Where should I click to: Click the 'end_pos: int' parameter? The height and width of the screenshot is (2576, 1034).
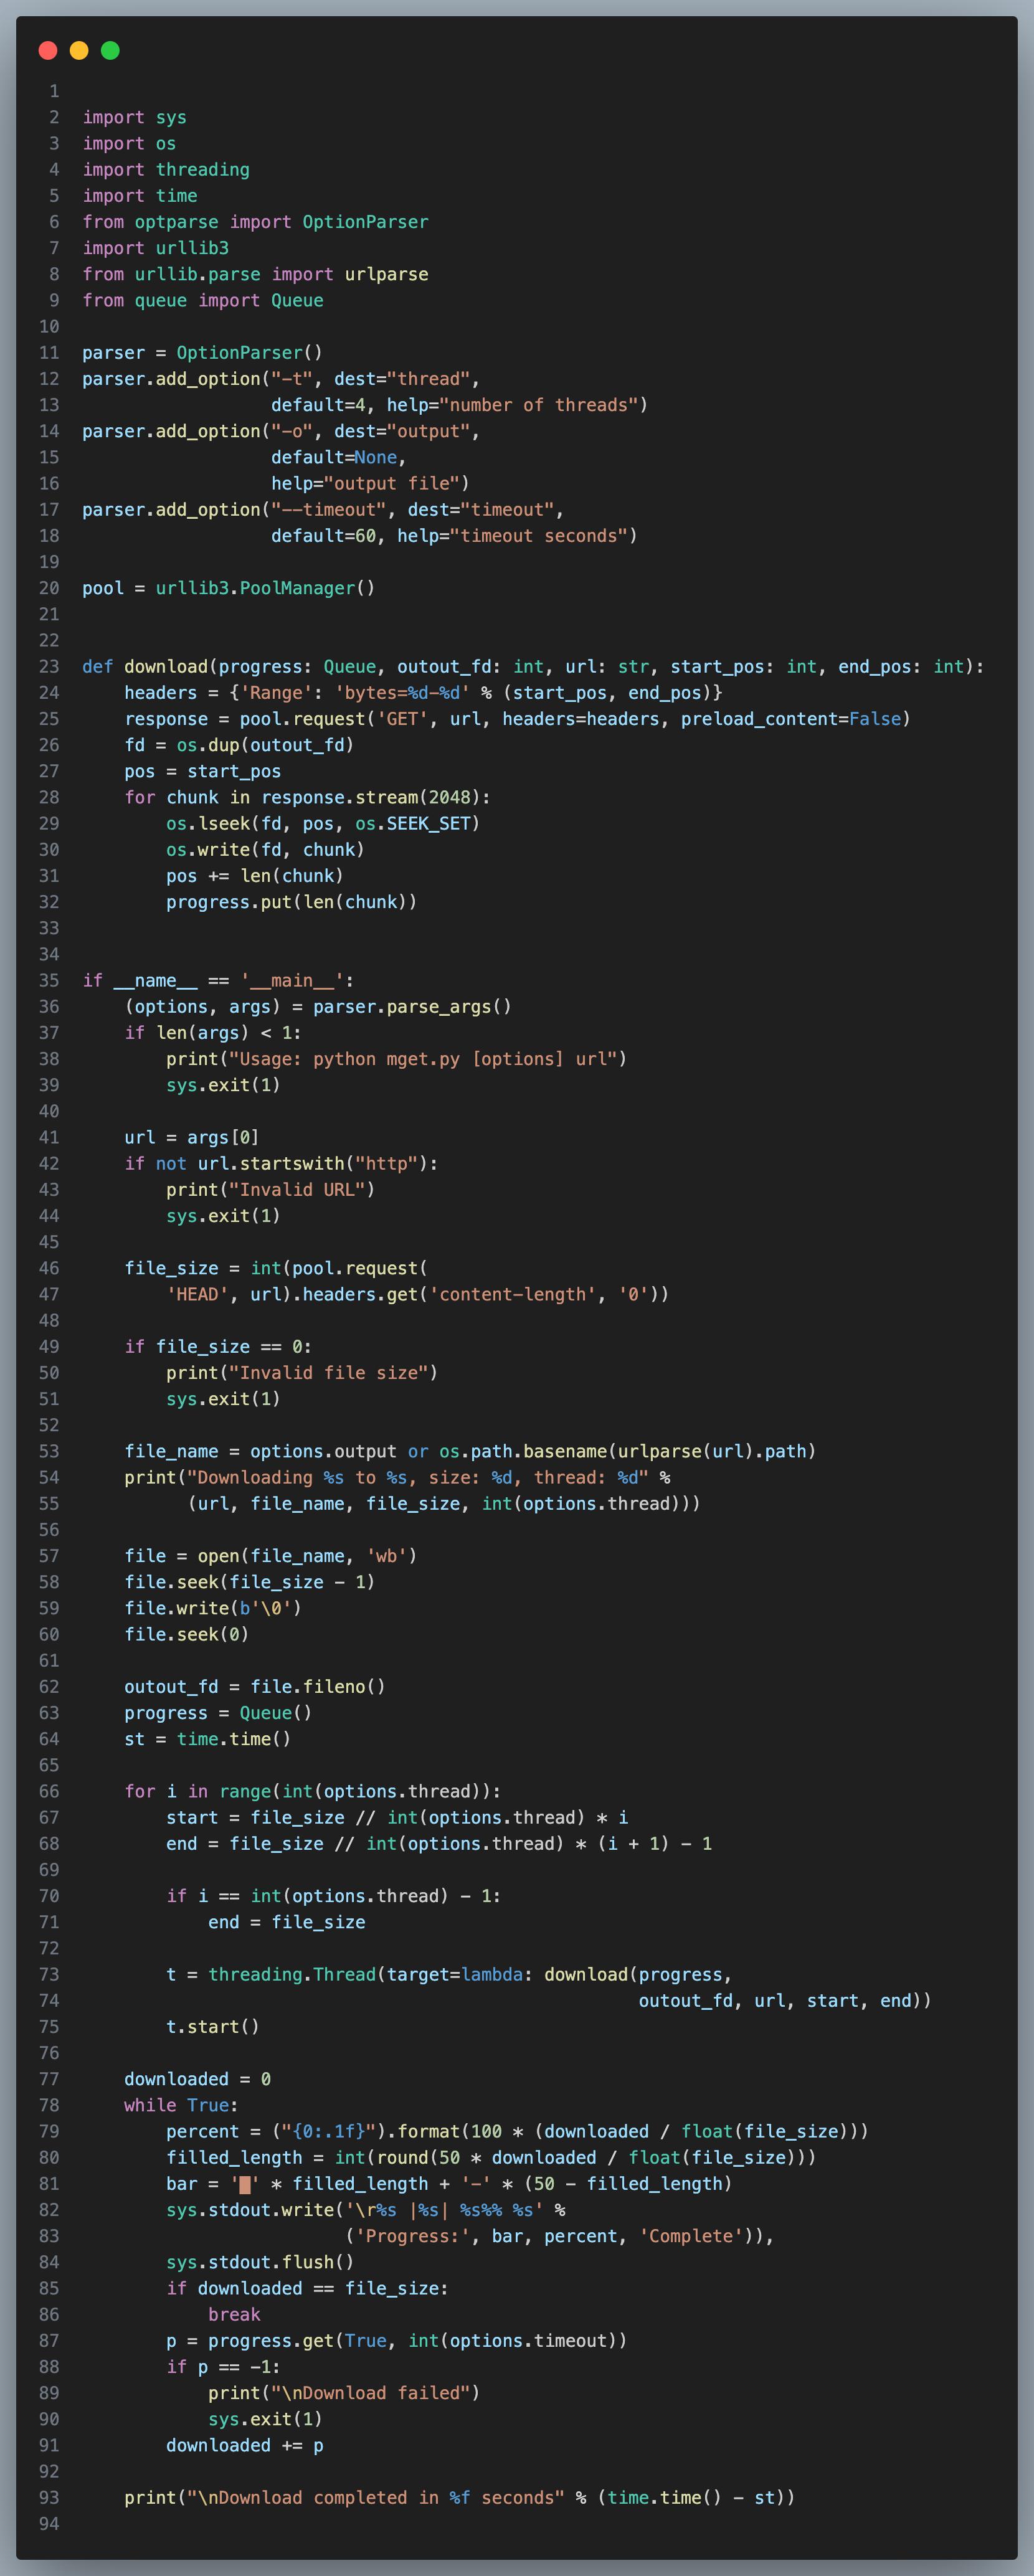(x=901, y=666)
